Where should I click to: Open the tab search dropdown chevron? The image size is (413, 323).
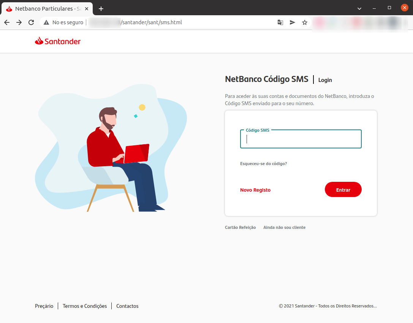click(359, 8)
